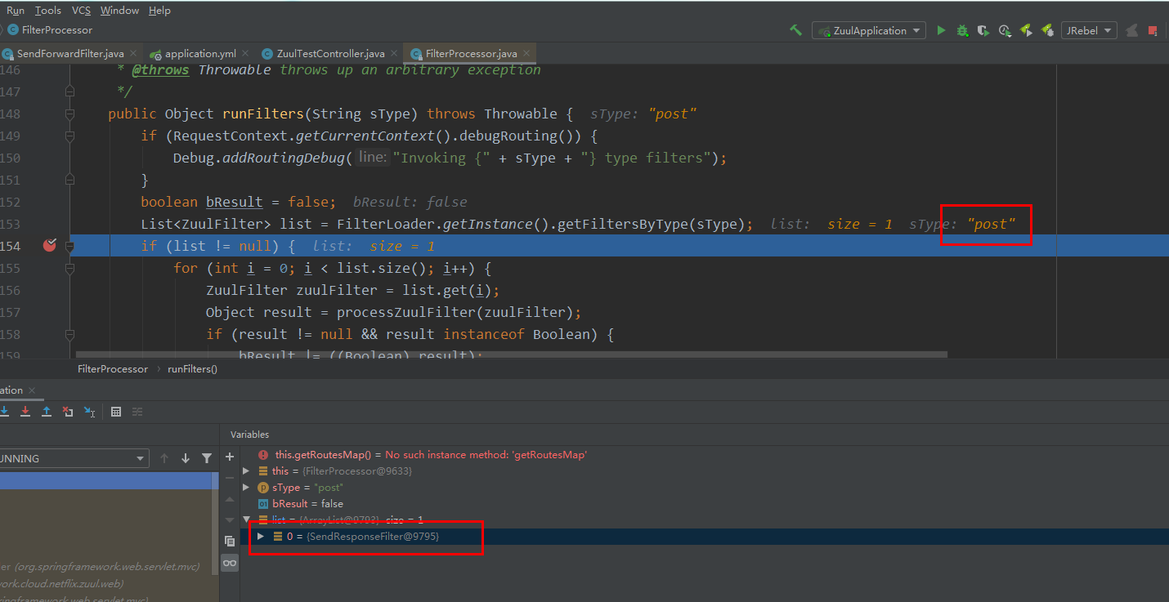The height and width of the screenshot is (602, 1169).
Task: Start debugging with the green bug icon
Action: (x=962, y=30)
